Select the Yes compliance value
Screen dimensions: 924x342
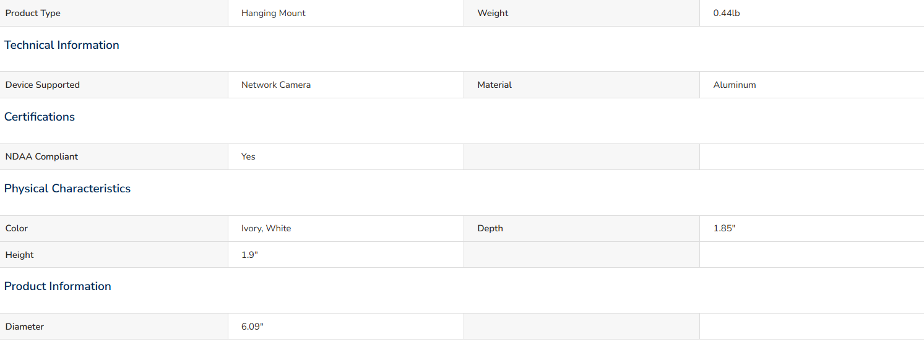click(248, 156)
